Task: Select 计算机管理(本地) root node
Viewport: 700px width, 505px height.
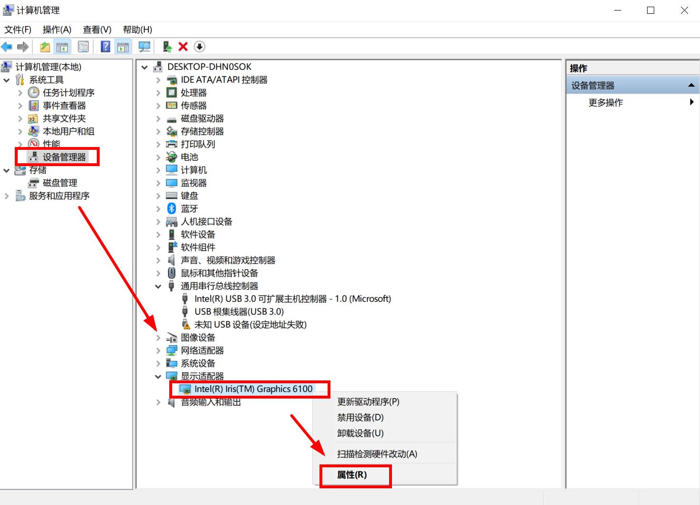Action: pyautogui.click(x=48, y=67)
